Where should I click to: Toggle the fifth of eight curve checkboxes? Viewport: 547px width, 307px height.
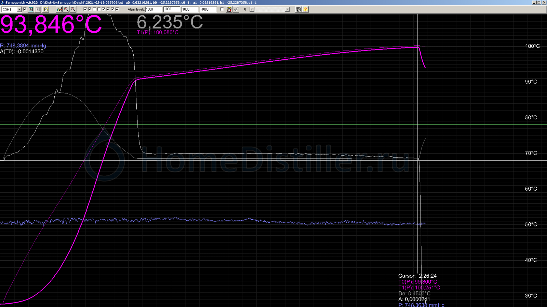click(103, 9)
